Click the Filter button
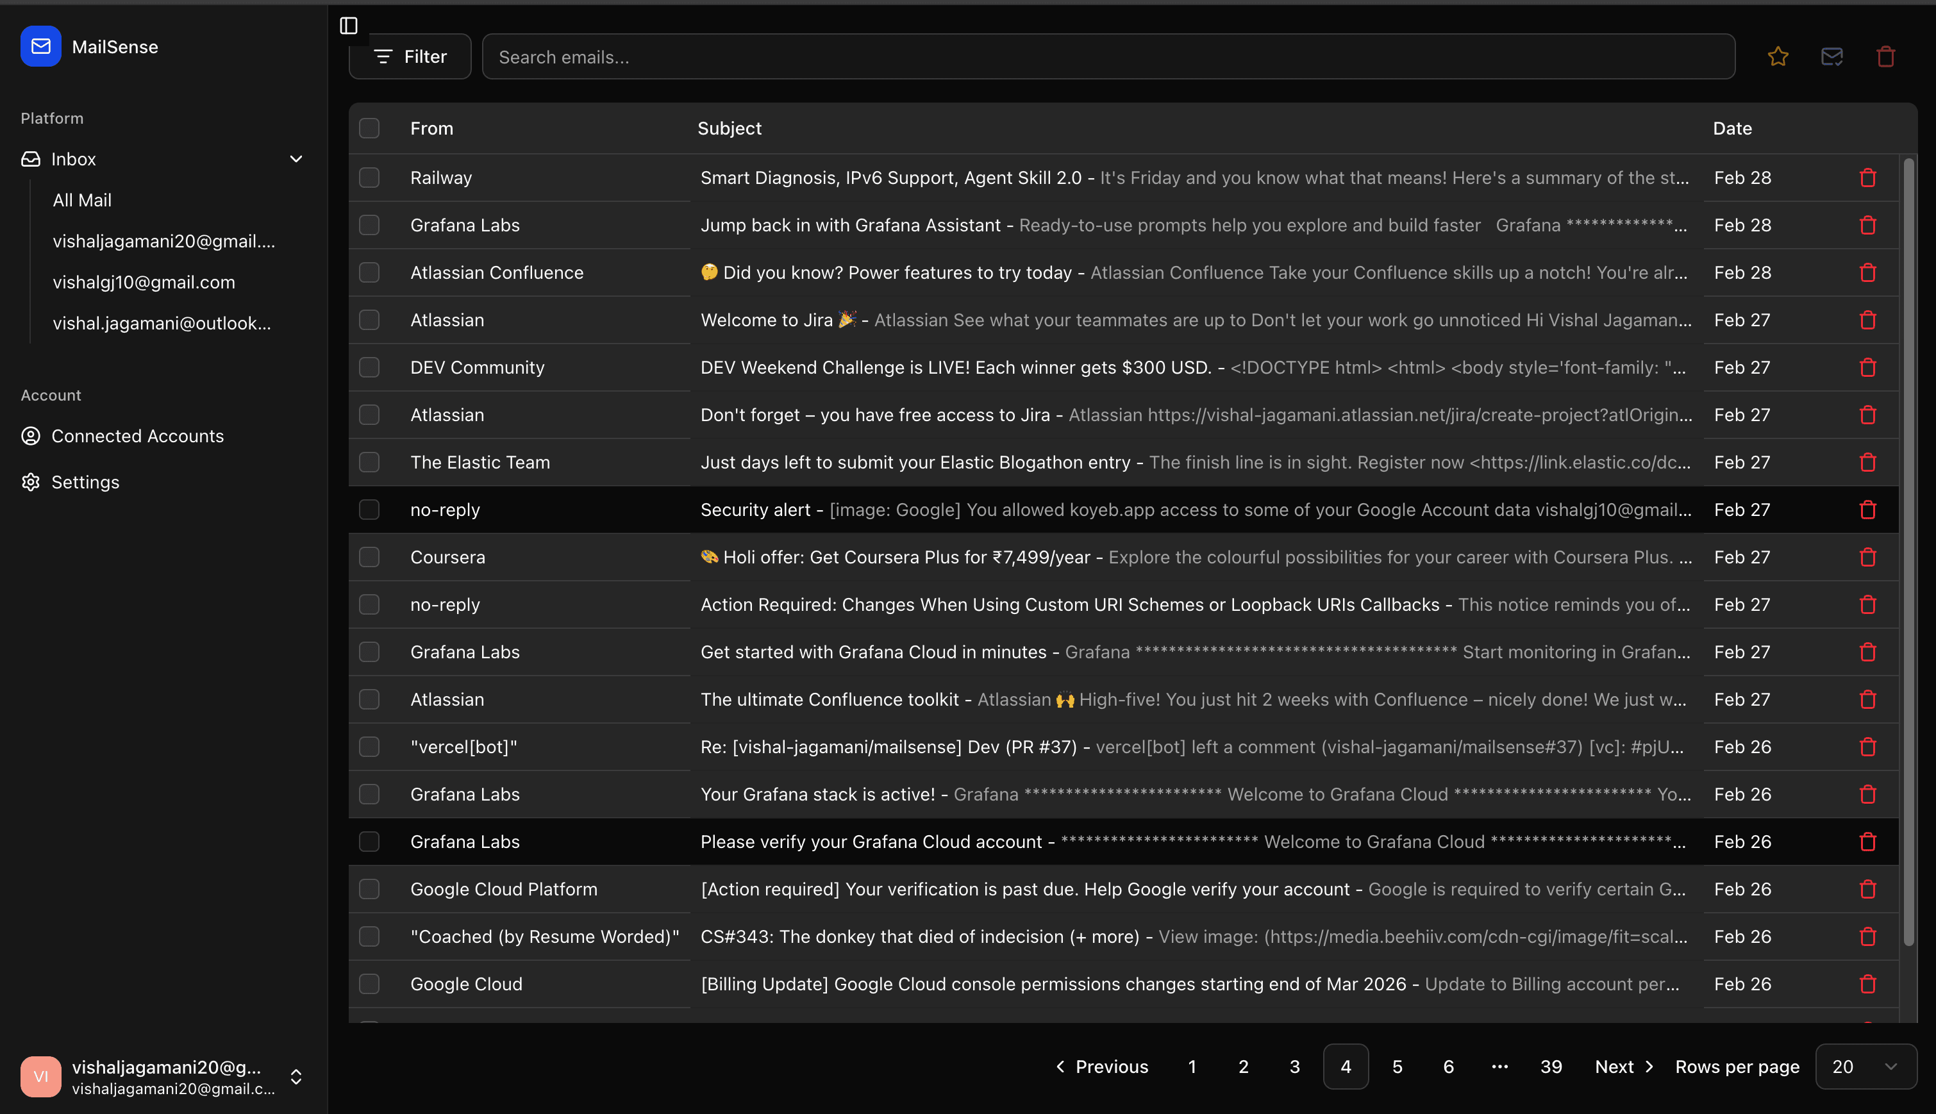The width and height of the screenshot is (1936, 1114). (410, 56)
